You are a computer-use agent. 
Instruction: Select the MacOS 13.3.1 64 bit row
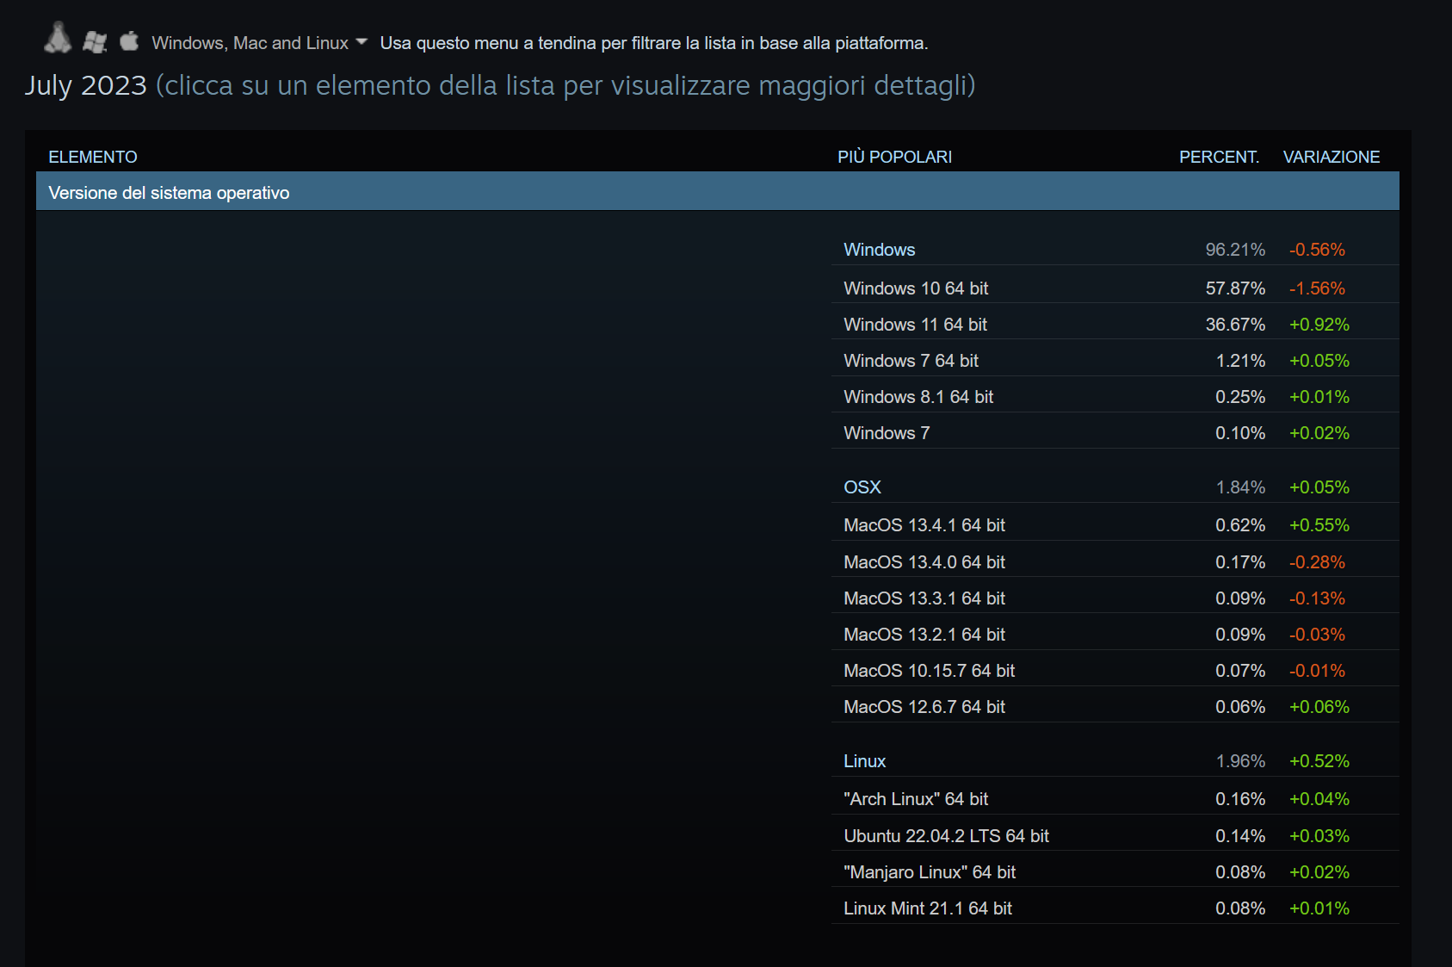(x=1115, y=597)
